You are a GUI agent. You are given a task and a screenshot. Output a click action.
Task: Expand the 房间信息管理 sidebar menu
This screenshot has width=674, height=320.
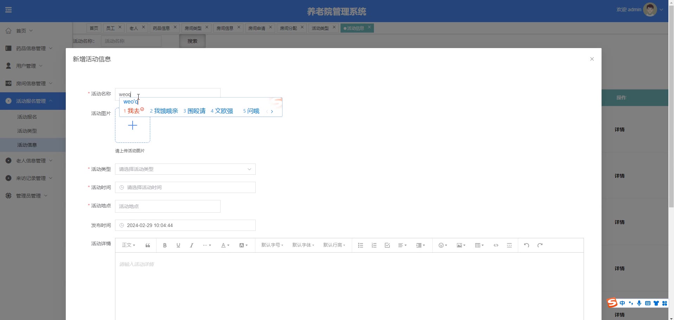pos(33,84)
